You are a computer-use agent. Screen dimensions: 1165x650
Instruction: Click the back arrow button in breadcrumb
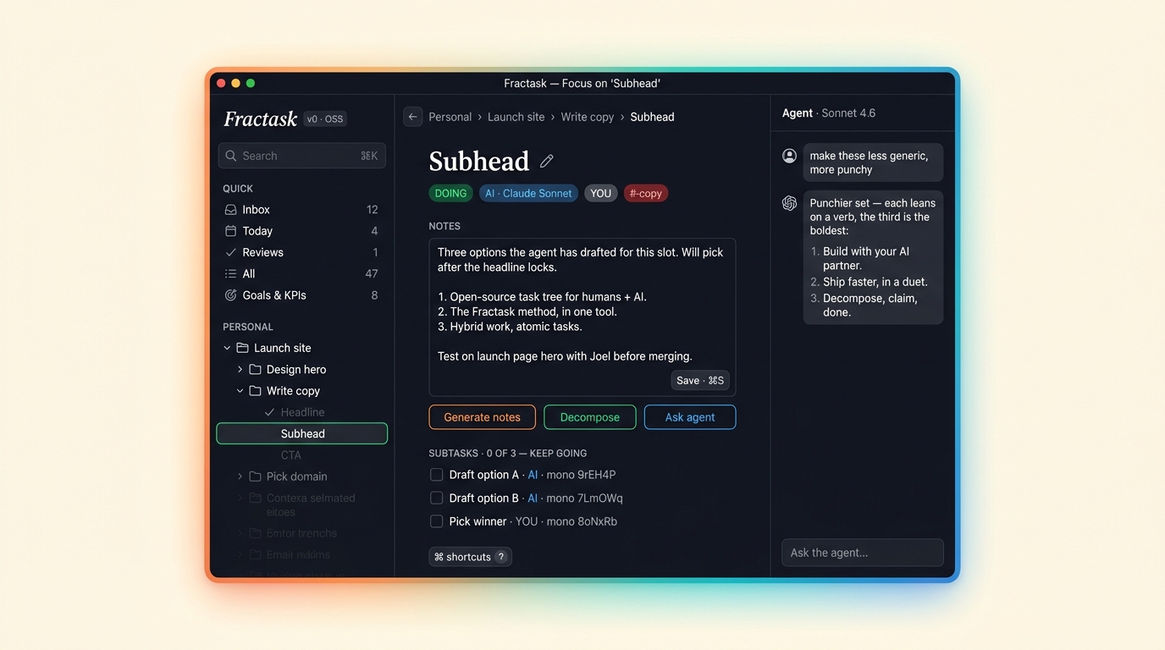click(x=412, y=117)
